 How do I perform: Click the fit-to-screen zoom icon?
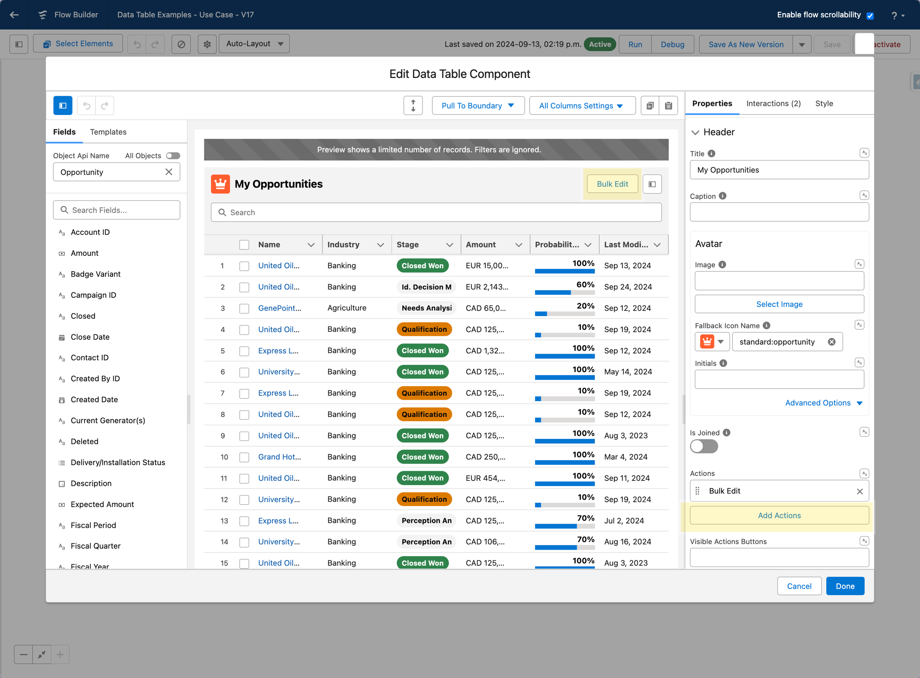click(x=42, y=654)
